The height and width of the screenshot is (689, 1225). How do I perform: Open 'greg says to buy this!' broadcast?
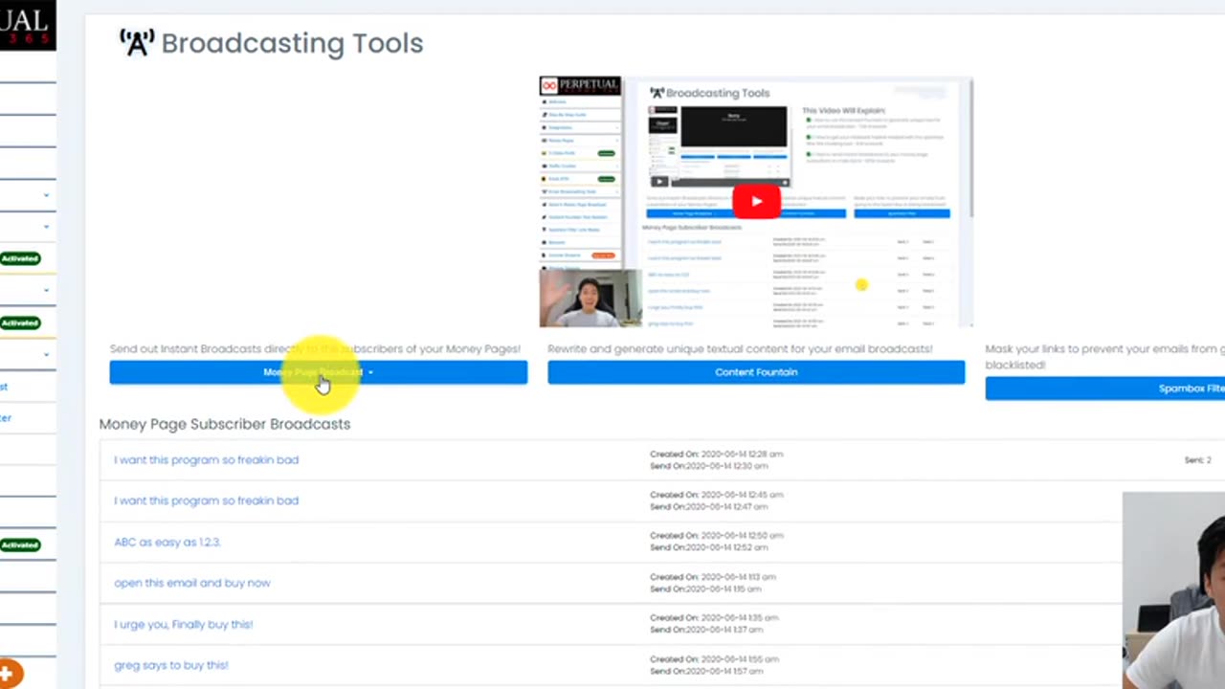pyautogui.click(x=171, y=665)
